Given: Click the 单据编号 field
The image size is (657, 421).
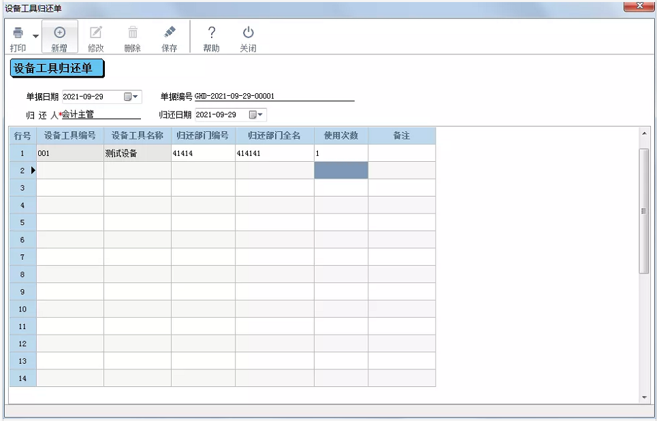Looking at the screenshot, I should (274, 97).
